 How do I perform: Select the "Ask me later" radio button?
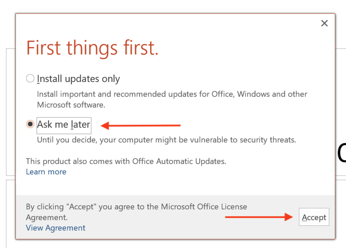click(30, 124)
